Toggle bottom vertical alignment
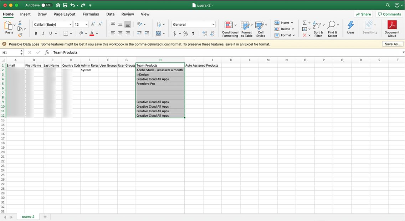Viewport: 405px width, 221px height. 128,25
